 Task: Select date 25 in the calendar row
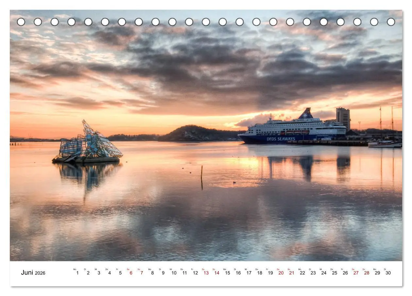[x=335, y=273]
